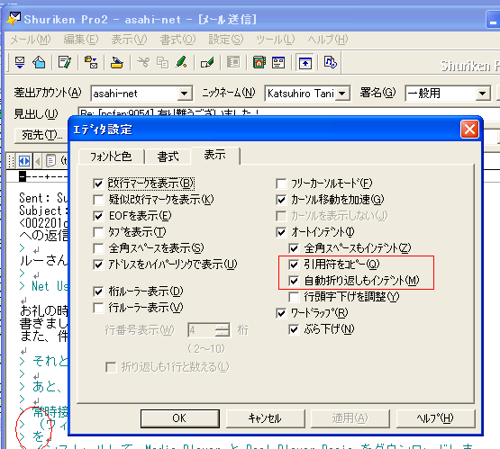This screenshot has height=449, width=500.
Task: Open the 署名 一般用 dropdown
Action: (483, 94)
